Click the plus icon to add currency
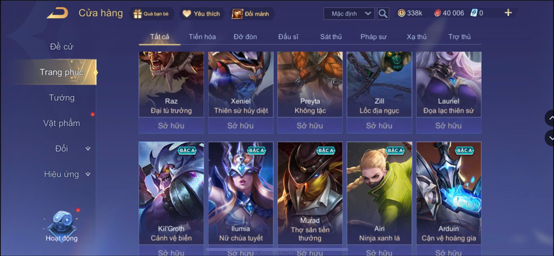 [508, 13]
